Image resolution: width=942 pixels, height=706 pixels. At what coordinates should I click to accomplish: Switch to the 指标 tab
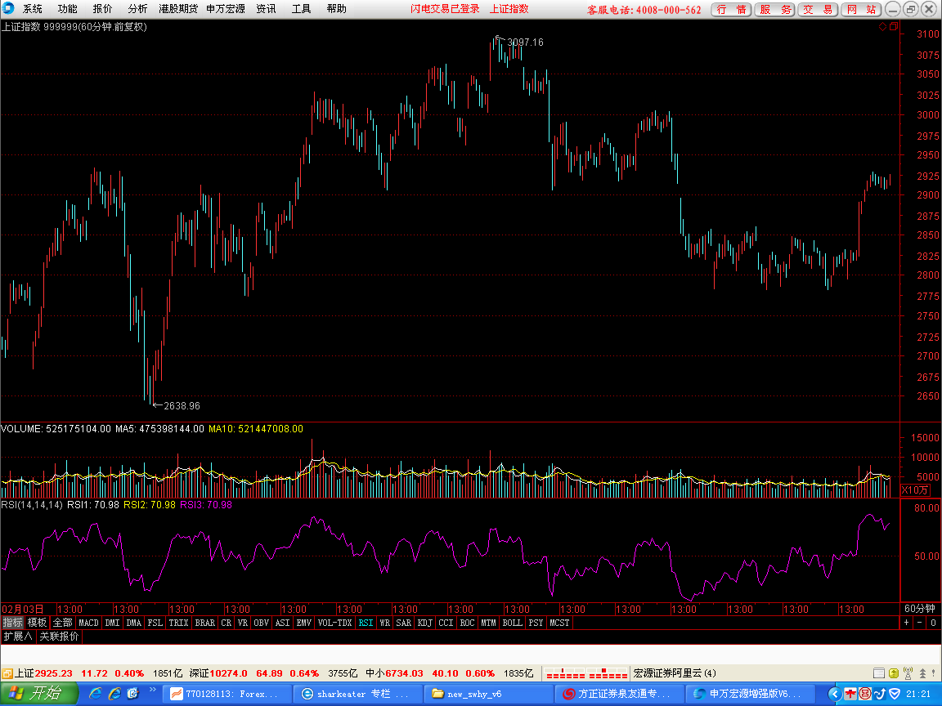click(12, 623)
